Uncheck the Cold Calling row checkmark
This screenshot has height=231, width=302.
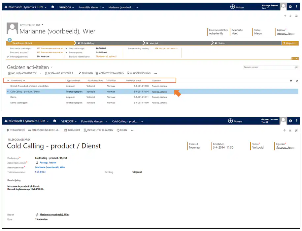click(8, 92)
